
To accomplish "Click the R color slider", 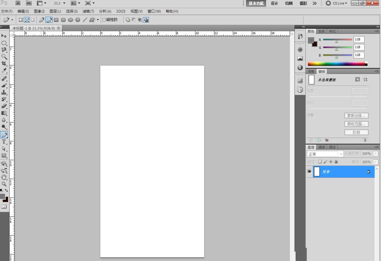I will click(338, 40).
